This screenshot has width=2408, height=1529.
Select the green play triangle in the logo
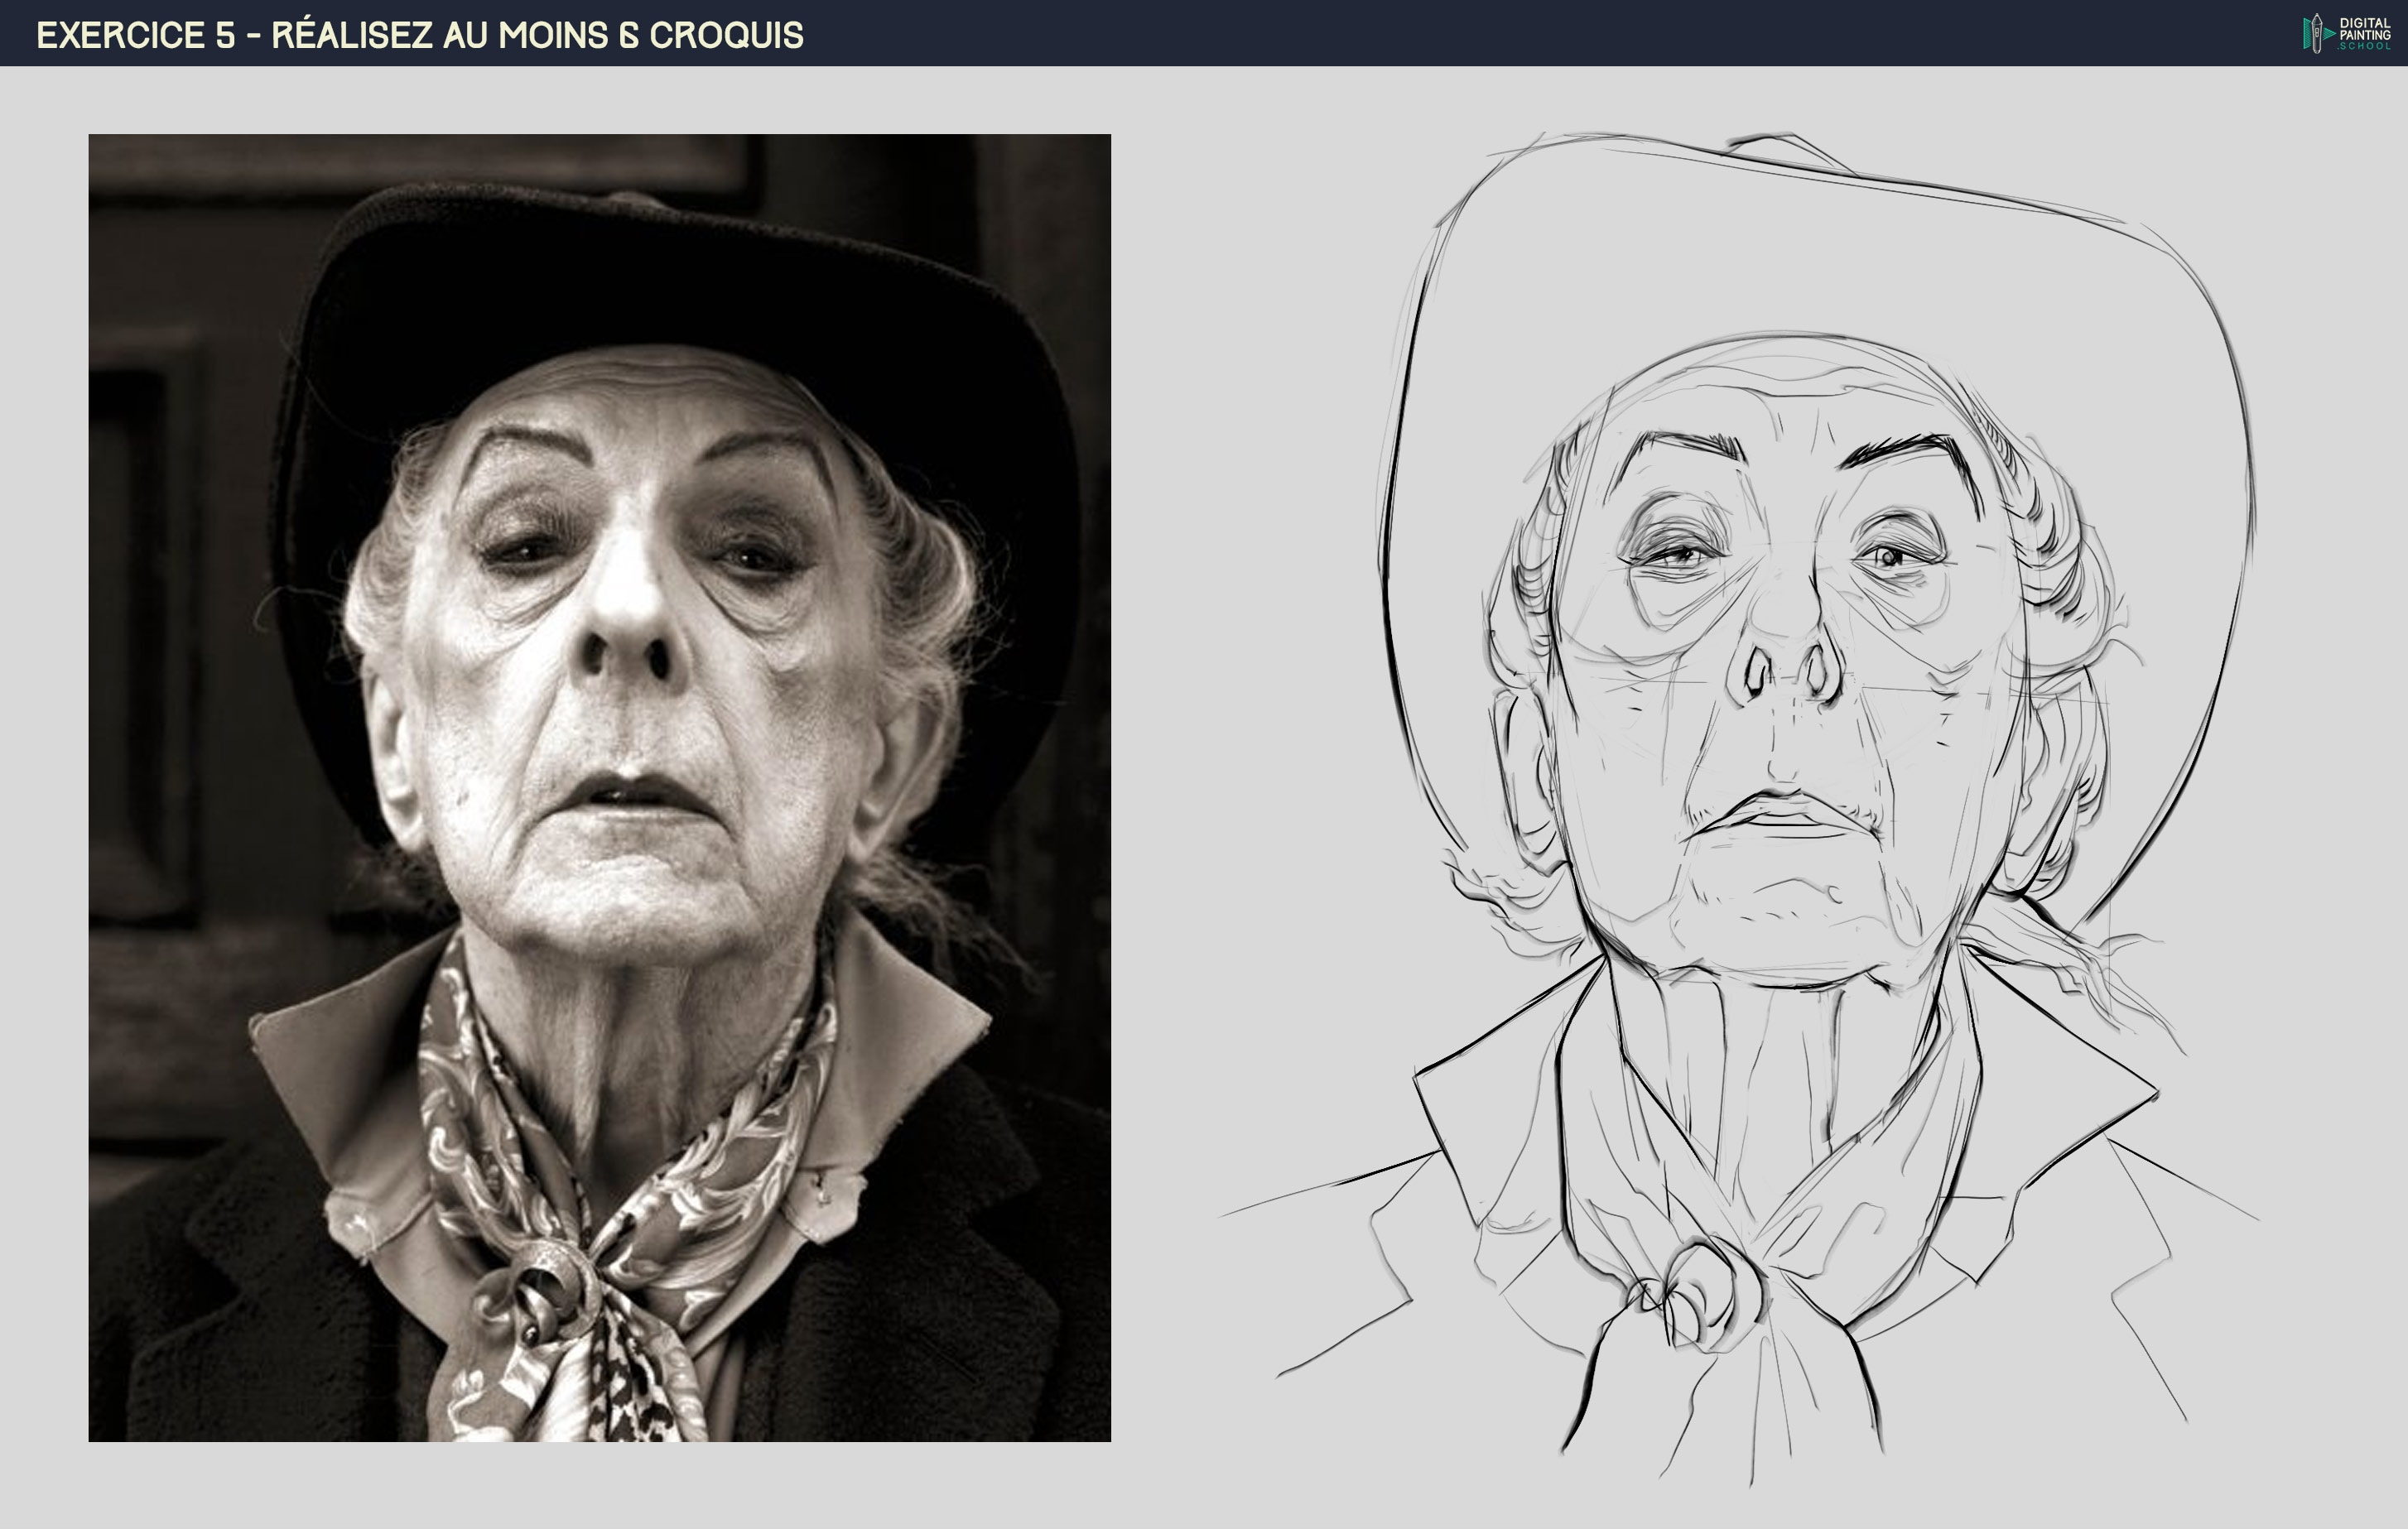2330,34
